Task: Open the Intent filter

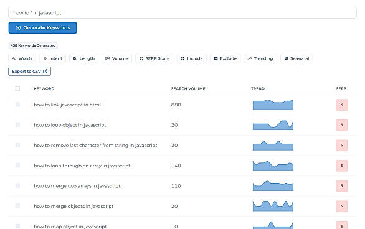Action: (x=52, y=58)
